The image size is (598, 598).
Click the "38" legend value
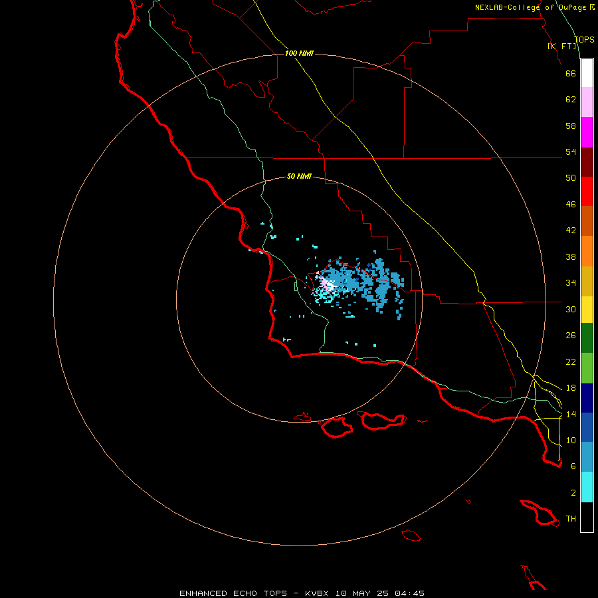(x=571, y=256)
